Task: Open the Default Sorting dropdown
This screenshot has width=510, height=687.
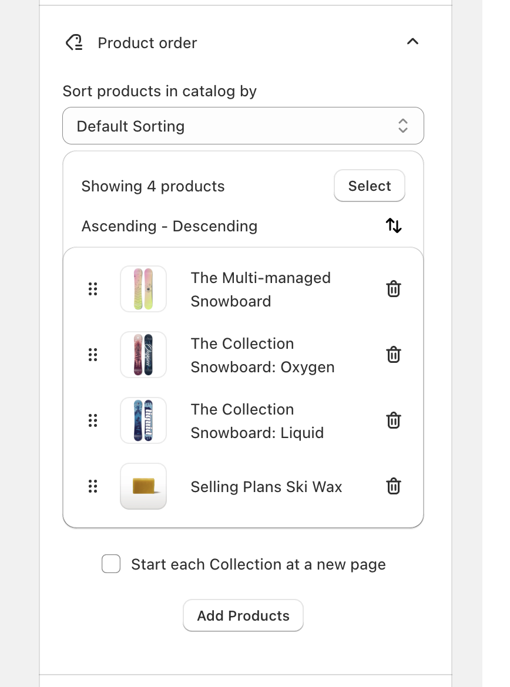Action: coord(243,126)
